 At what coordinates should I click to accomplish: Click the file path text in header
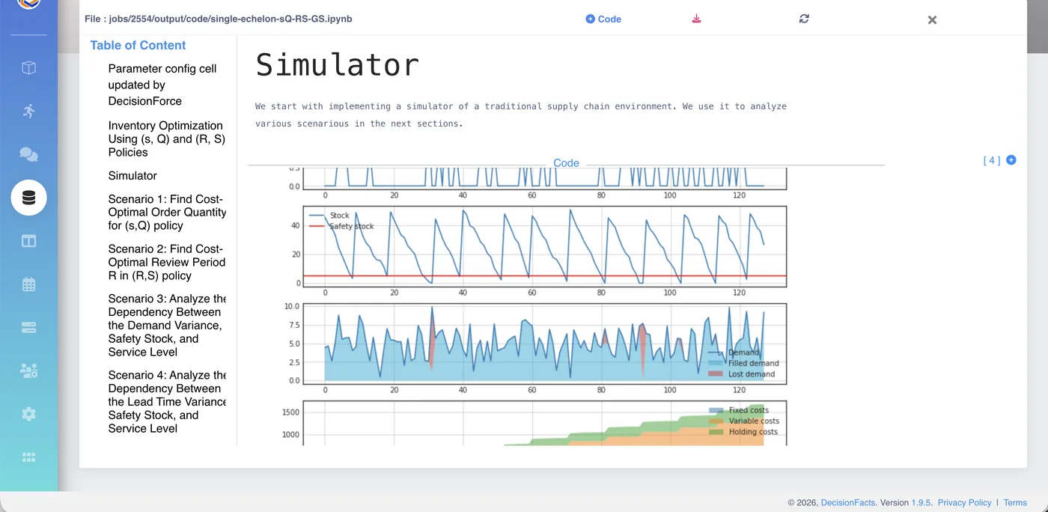[x=219, y=19]
